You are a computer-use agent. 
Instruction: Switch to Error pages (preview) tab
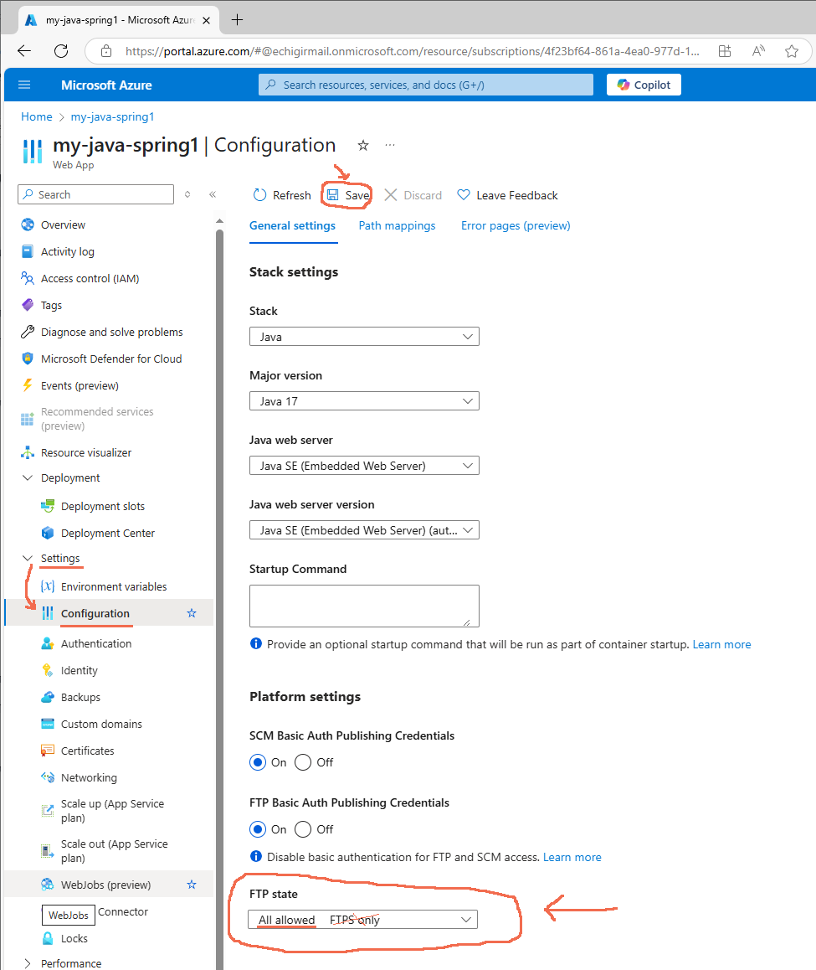(516, 226)
